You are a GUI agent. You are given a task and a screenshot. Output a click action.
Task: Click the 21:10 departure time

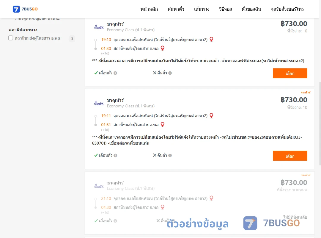106,198
